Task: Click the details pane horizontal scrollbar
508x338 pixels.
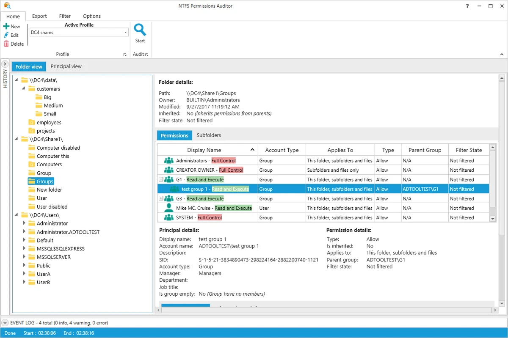Action: pyautogui.click(x=327, y=310)
